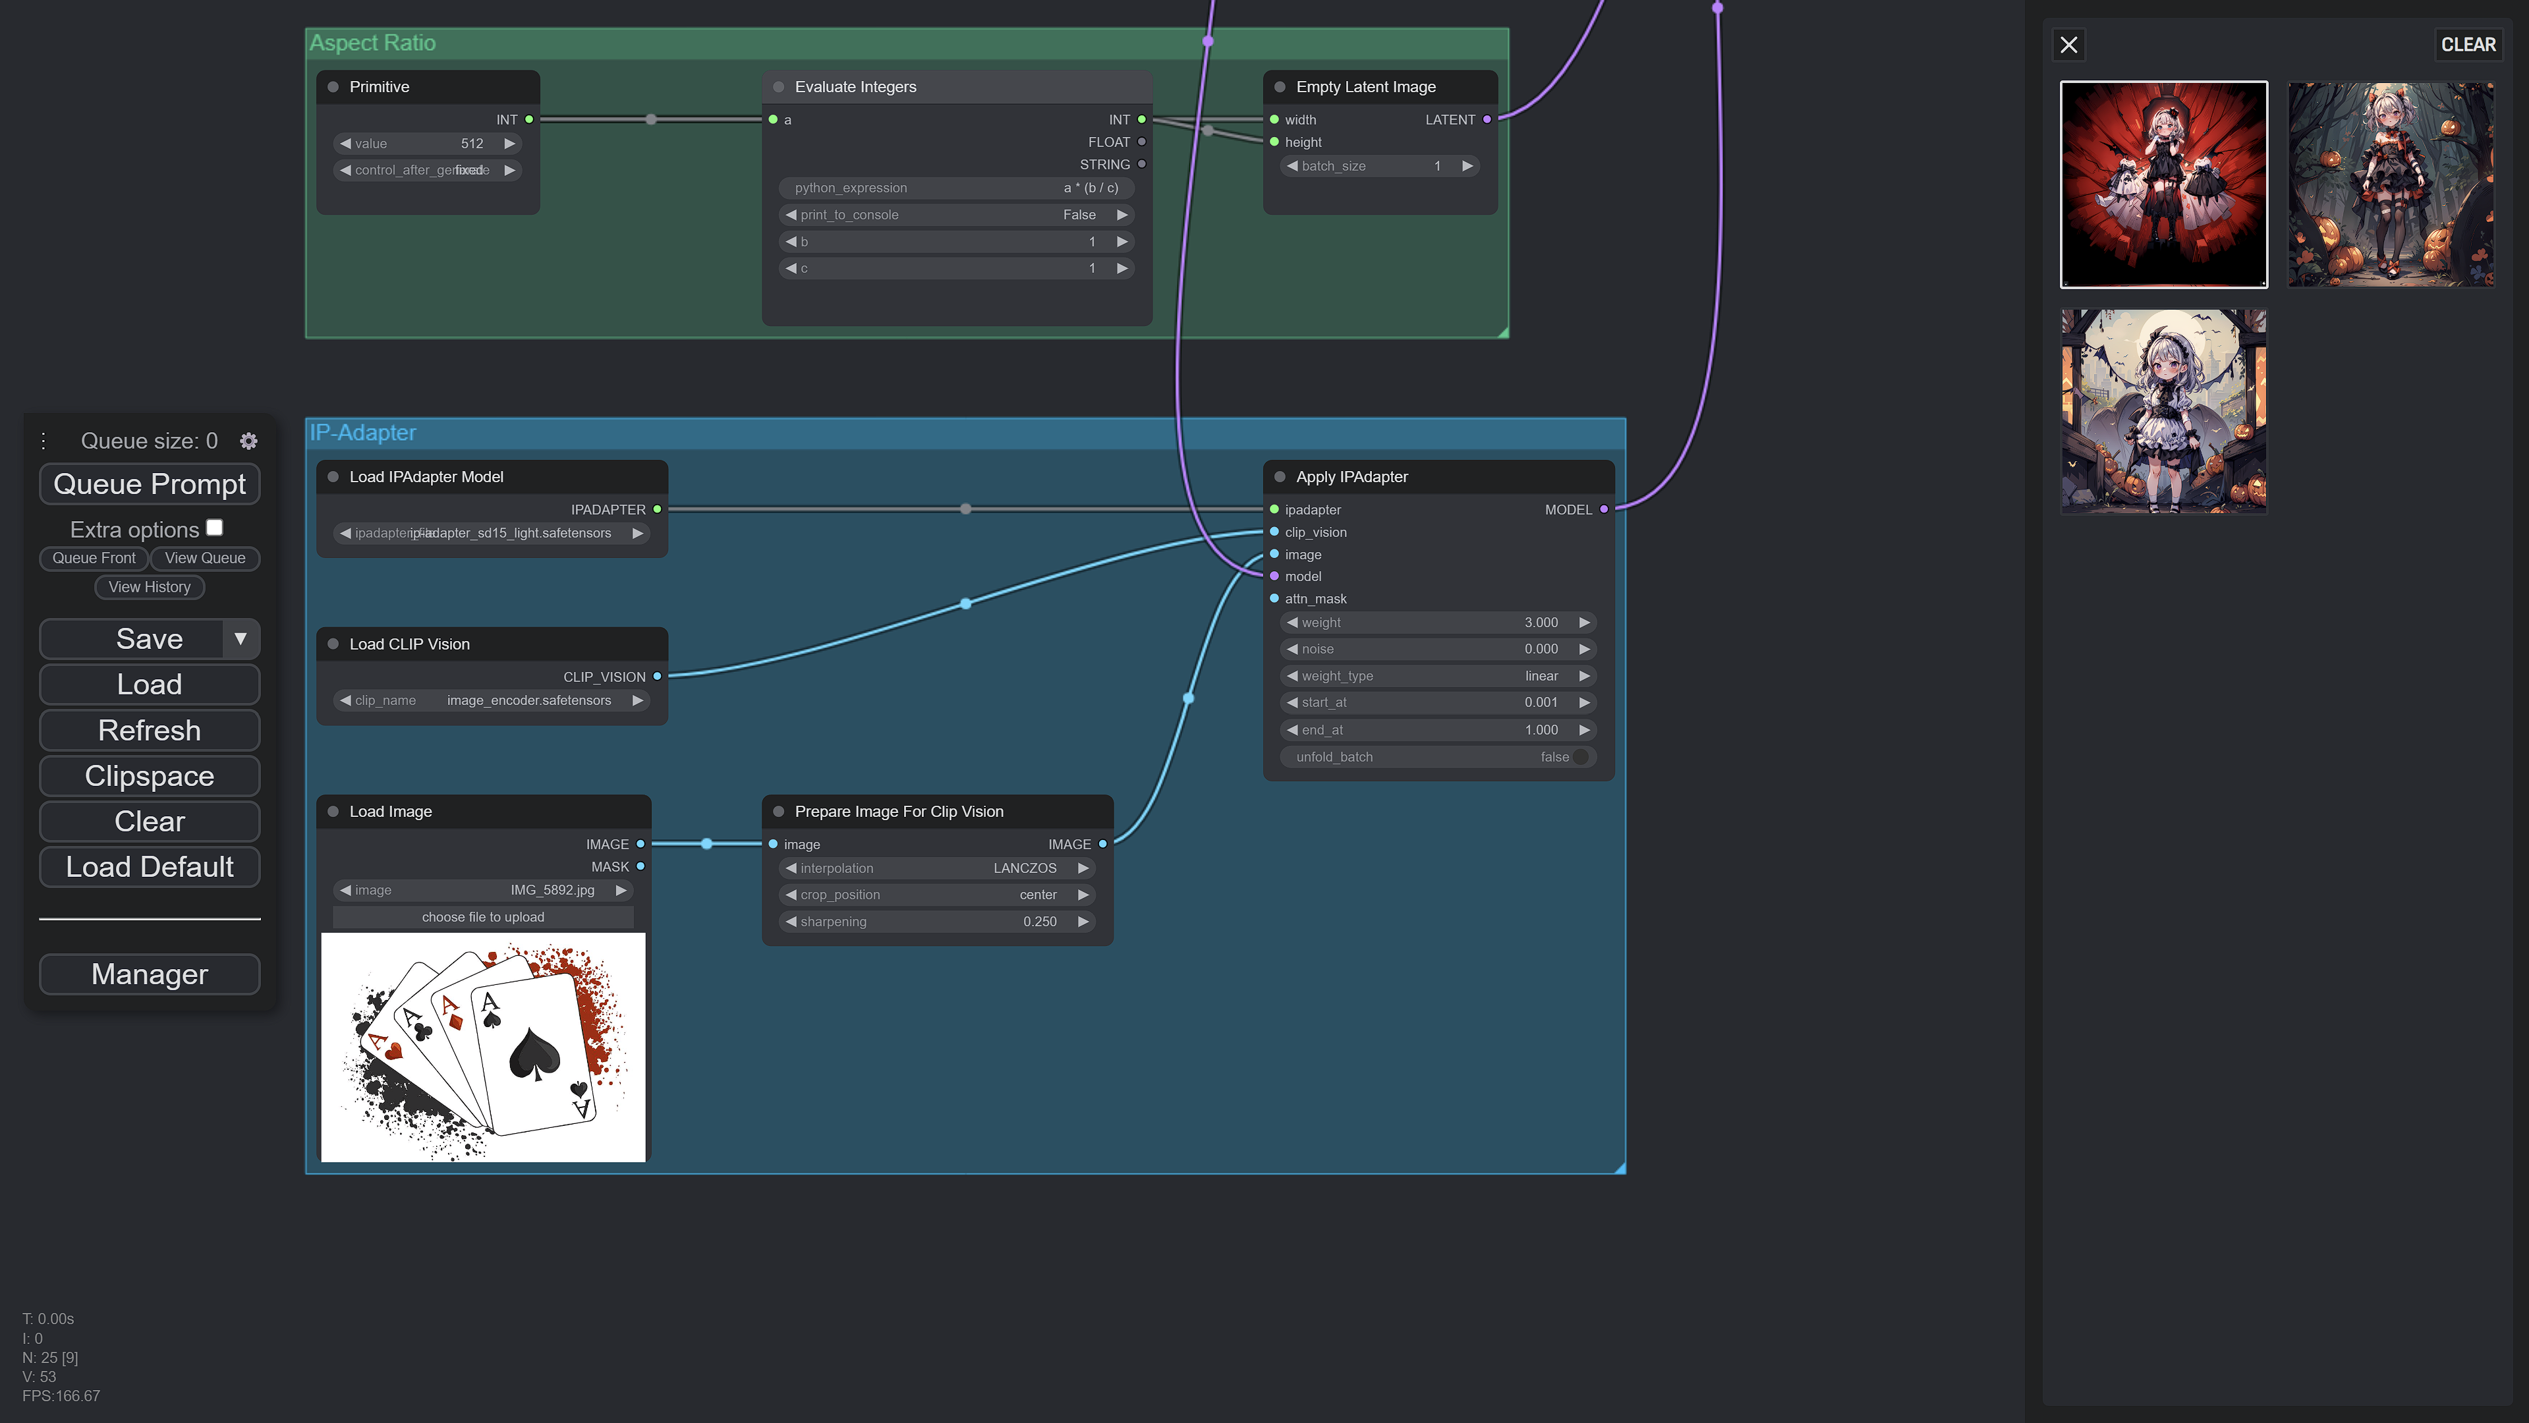
Task: Open the weight_type linear dropdown
Action: 1438,676
